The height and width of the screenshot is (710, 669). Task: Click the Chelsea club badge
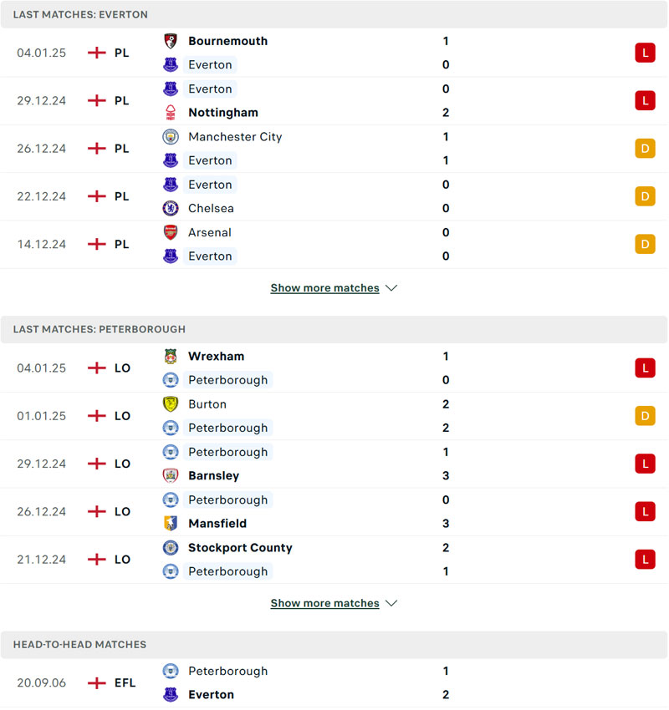pos(170,208)
